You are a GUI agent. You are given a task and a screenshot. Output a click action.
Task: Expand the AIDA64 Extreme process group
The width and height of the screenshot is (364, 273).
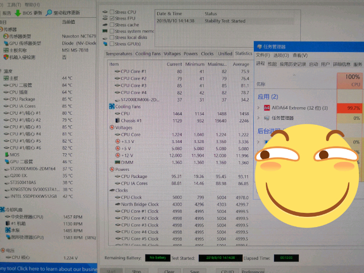(x=258, y=108)
